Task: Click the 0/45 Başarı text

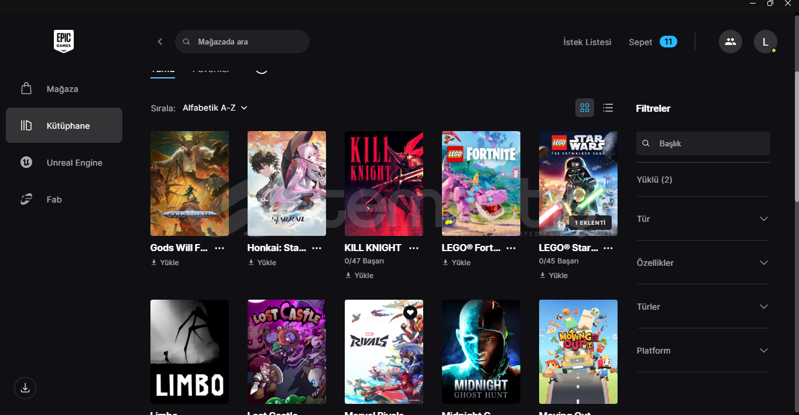Action: pyautogui.click(x=558, y=261)
